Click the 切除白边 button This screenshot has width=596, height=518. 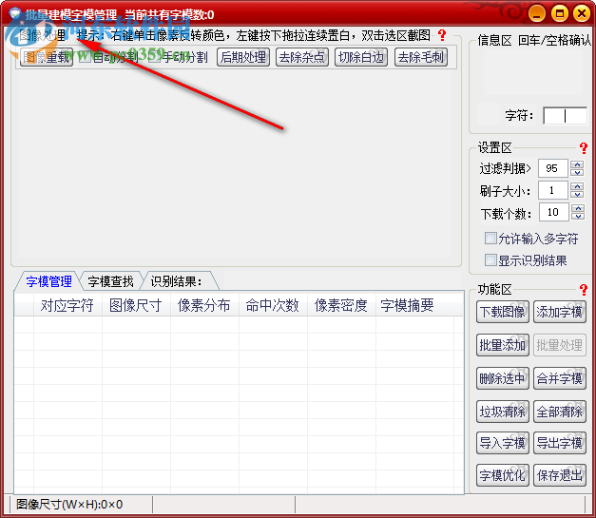click(361, 57)
